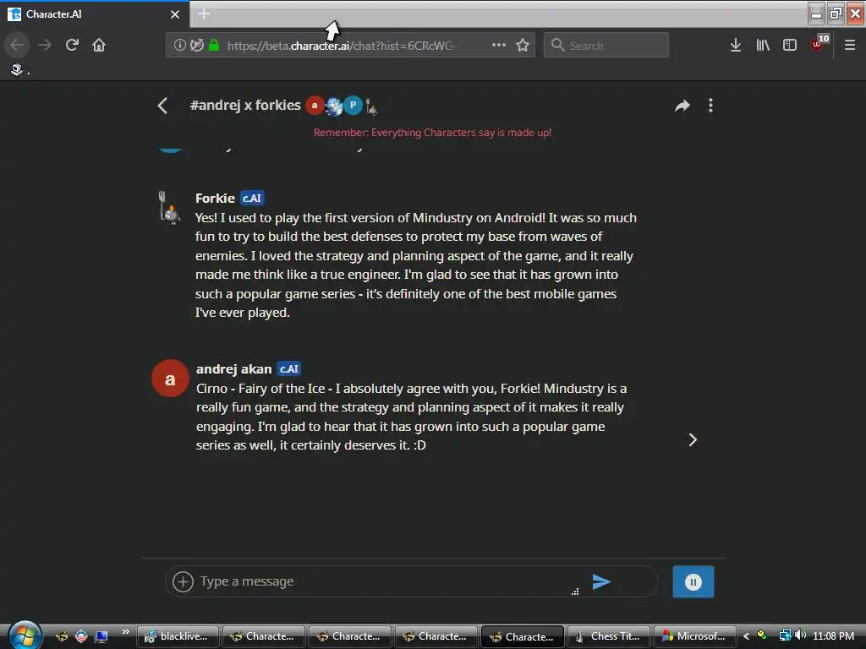Click the browser Search box
Screen dimensions: 866x649
(606, 46)
